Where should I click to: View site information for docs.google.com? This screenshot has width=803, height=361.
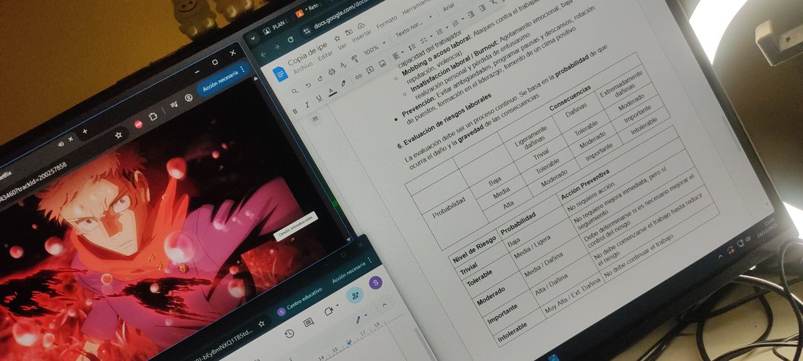click(306, 31)
